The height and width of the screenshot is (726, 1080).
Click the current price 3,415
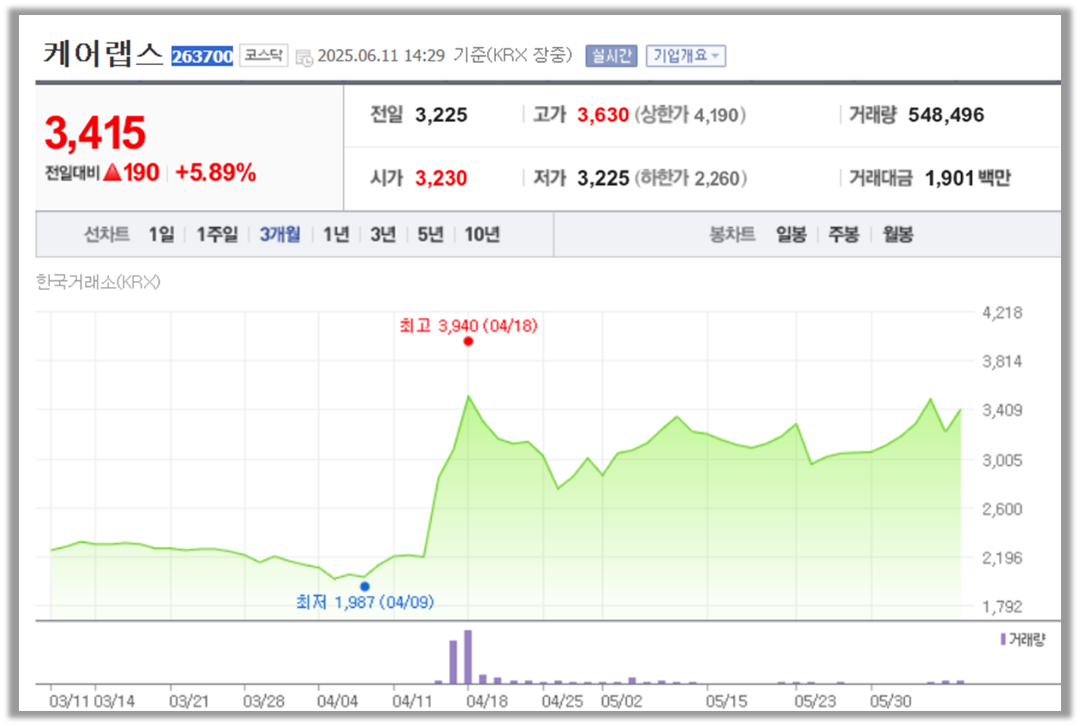pyautogui.click(x=95, y=133)
